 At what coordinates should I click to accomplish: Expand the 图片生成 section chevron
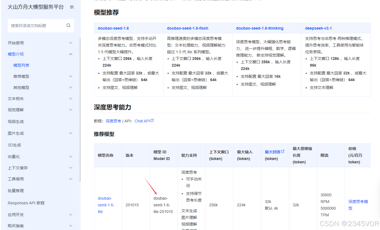coord(71,133)
